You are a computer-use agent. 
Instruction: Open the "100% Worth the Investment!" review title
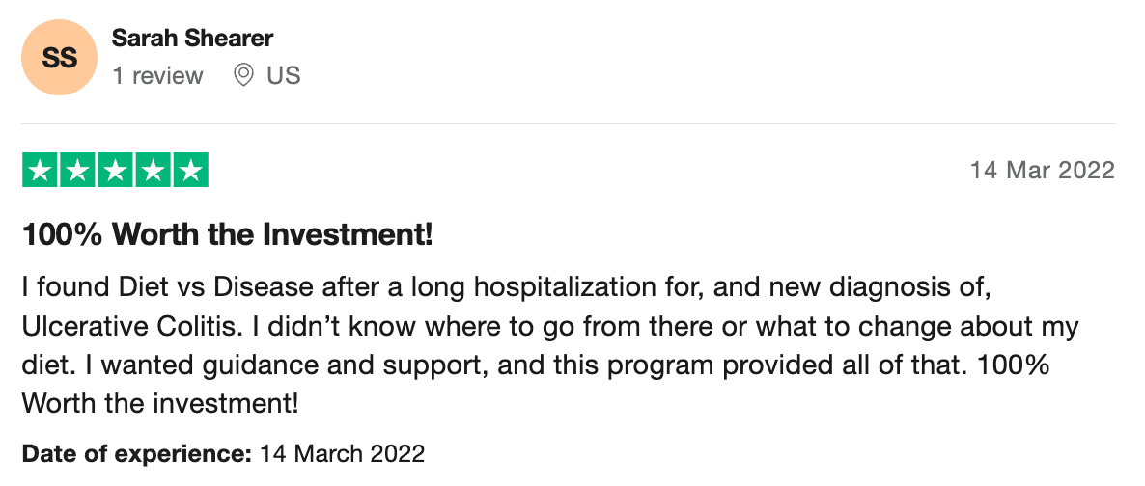pyautogui.click(x=227, y=234)
